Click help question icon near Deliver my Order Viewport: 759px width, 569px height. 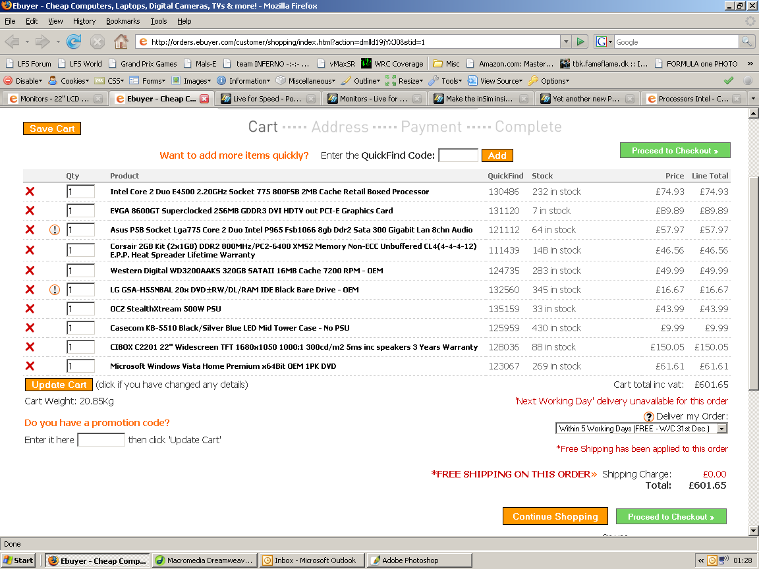(x=648, y=417)
